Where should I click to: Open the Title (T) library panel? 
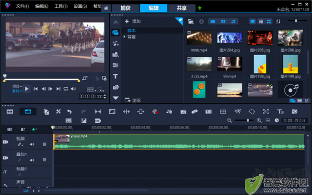(x=115, y=76)
